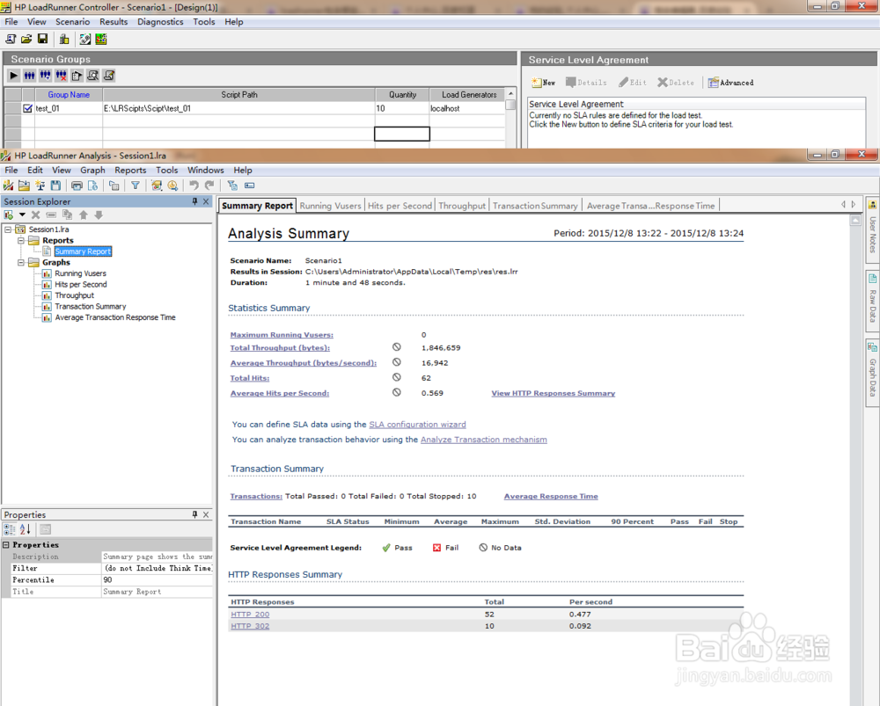Screen dimensions: 880x706
Task: Click delete X icon in Session Explorer toolbar
Action: pos(35,215)
